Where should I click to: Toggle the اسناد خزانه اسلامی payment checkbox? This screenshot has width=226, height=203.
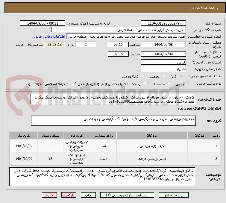[145, 83]
